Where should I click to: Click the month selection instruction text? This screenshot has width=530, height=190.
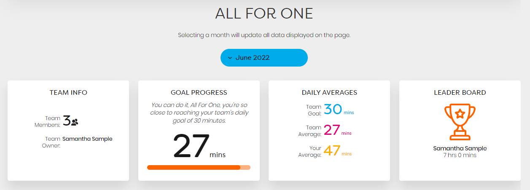tap(264, 35)
